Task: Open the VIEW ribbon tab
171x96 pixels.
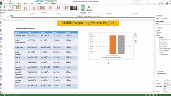Action: coord(32,3)
